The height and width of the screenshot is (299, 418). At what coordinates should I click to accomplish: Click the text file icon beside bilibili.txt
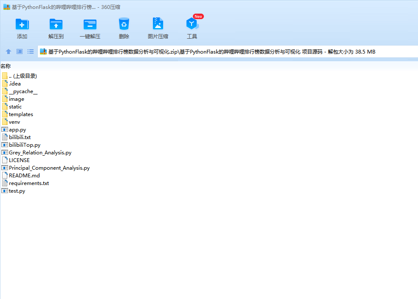coord(5,137)
